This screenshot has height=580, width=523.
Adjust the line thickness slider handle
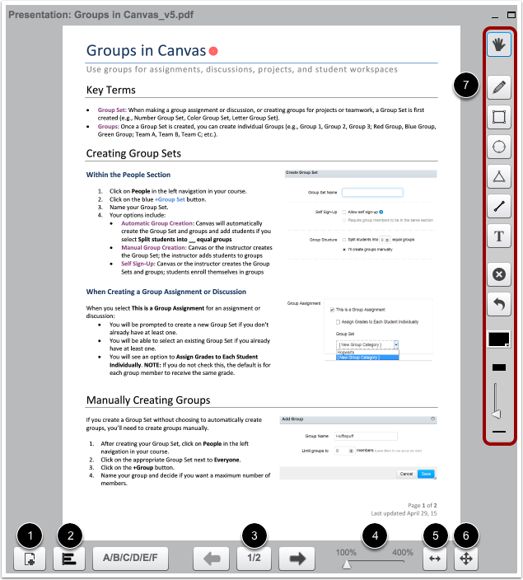click(x=496, y=414)
